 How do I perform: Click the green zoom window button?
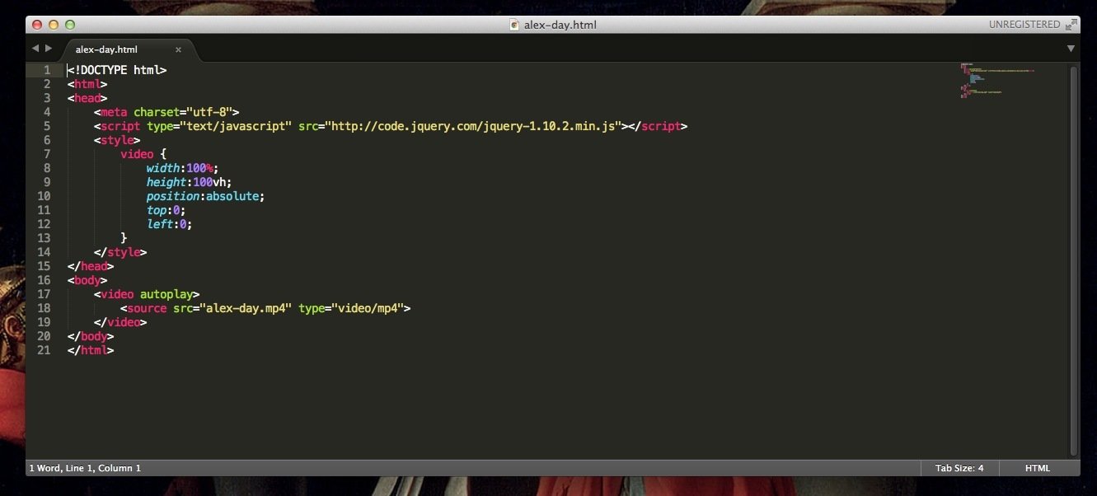[x=70, y=25]
